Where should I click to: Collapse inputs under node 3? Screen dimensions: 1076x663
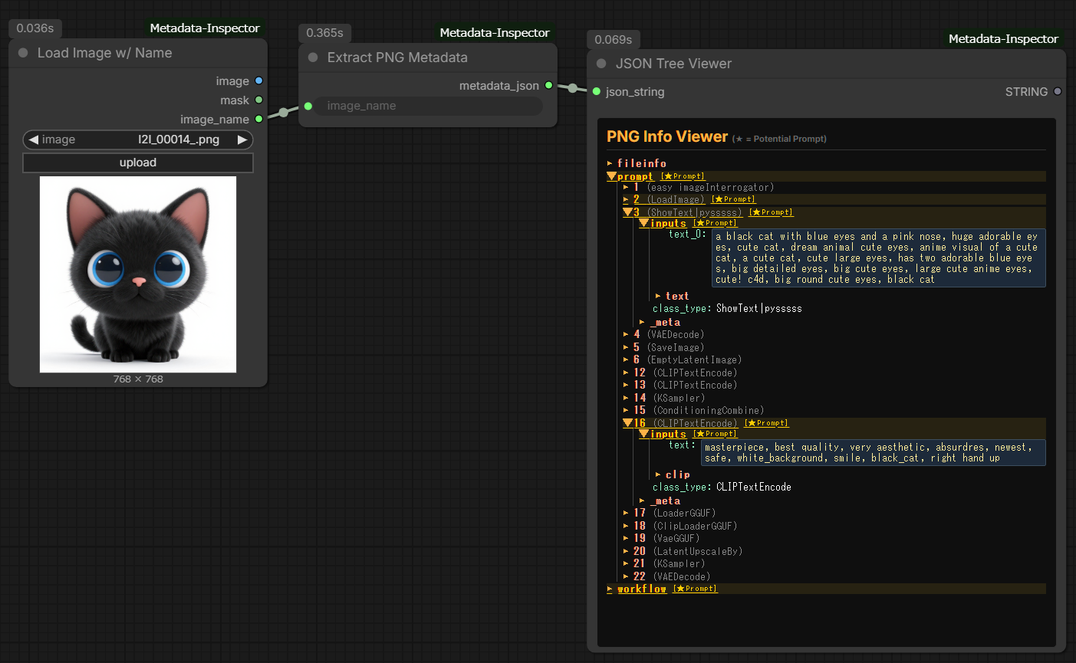coord(643,223)
